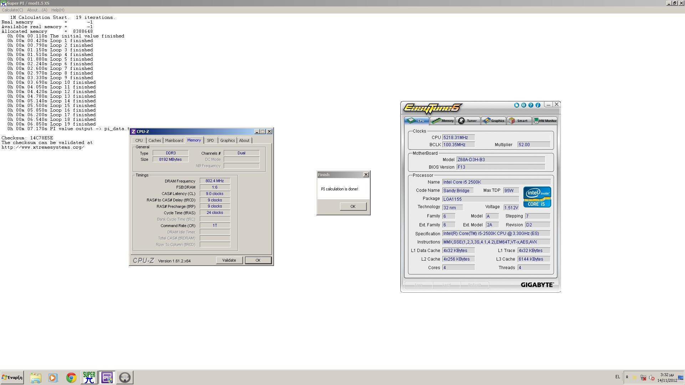
Task: Select the Memory tab in CPU-Z
Action: 194,140
